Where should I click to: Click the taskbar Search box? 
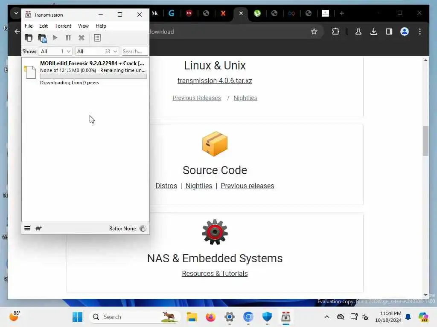[134, 317]
